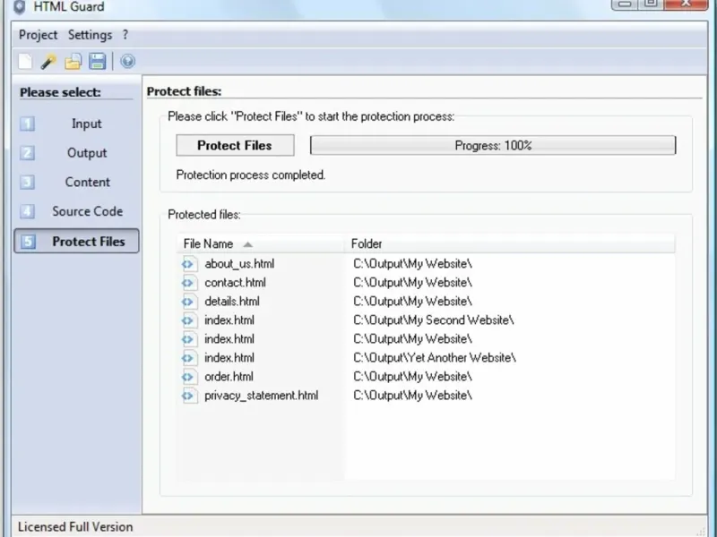Select the Protect Files sidebar step

pyautogui.click(x=76, y=241)
